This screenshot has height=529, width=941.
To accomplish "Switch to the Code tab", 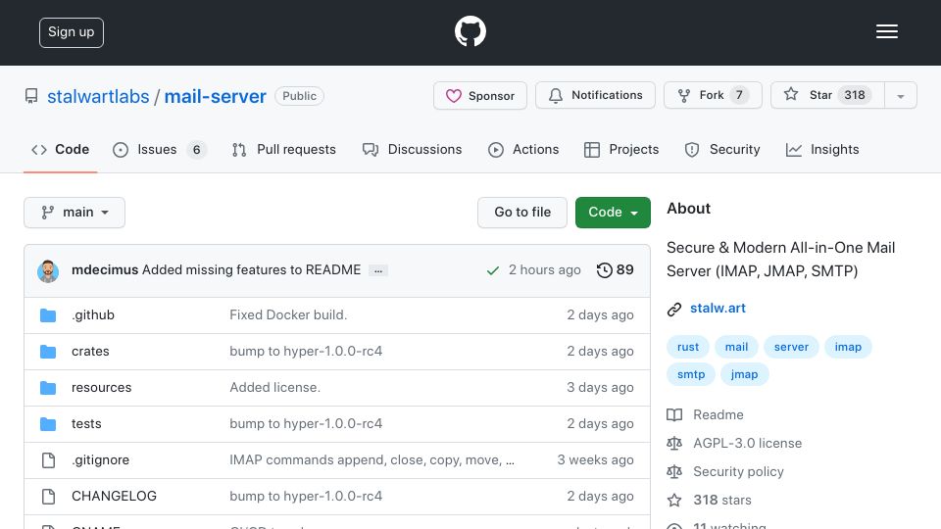I will (x=60, y=149).
